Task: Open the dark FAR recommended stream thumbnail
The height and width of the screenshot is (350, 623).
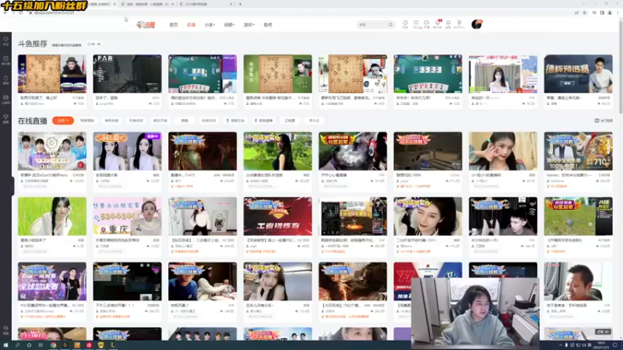Action: 127,74
